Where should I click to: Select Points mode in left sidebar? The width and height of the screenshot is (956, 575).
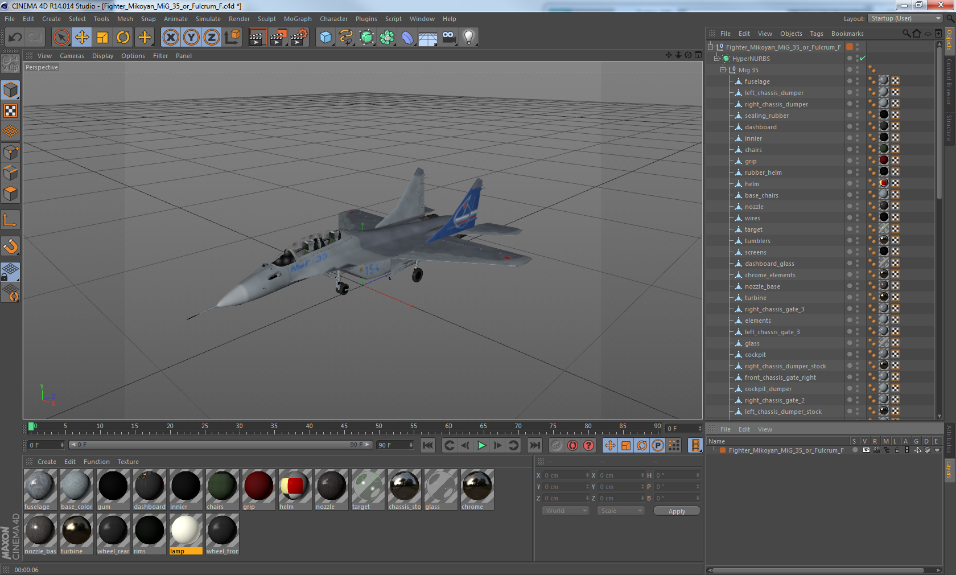pos(11,153)
